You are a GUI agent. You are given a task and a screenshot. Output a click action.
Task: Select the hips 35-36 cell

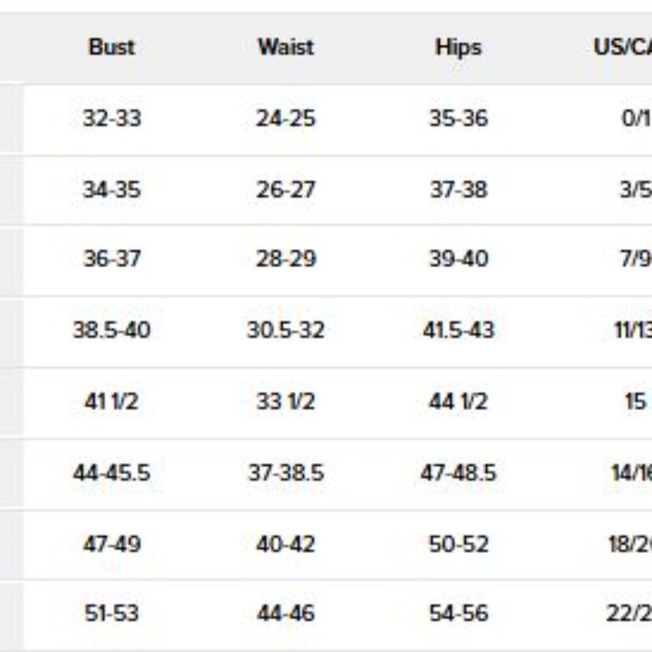(458, 118)
